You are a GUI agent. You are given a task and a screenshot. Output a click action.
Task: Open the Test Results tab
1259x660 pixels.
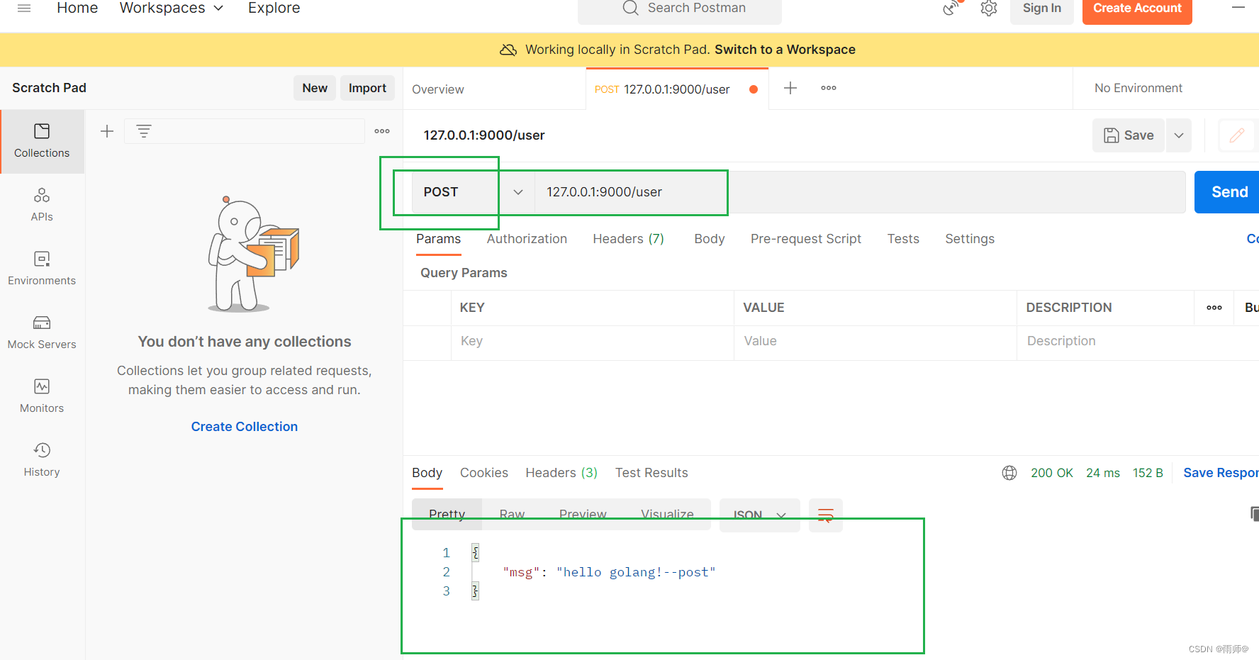[651, 473]
